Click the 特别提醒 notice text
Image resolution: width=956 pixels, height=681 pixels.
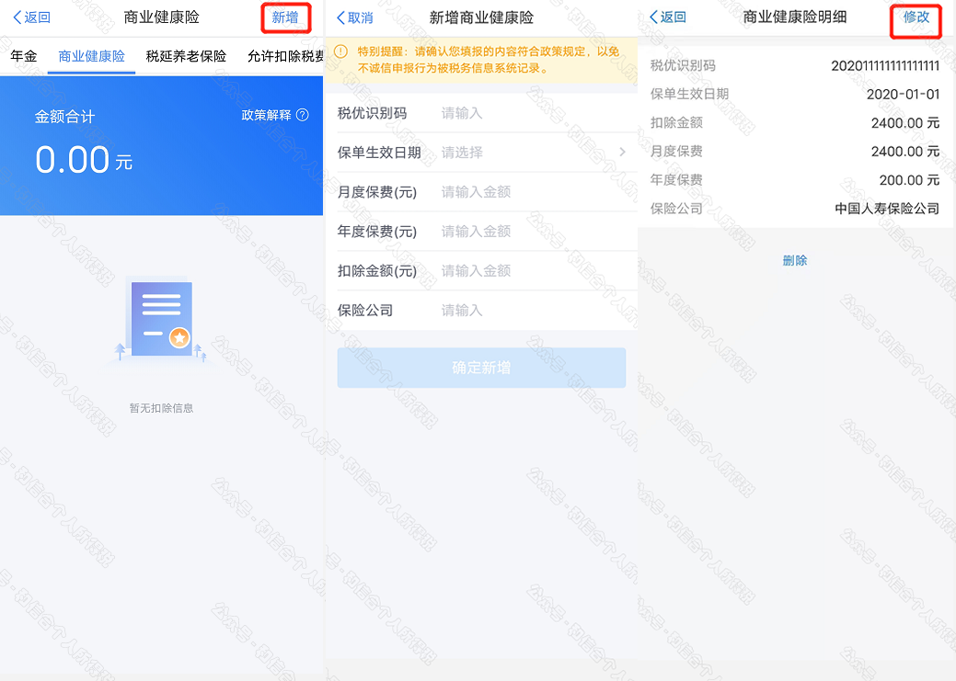tap(489, 60)
